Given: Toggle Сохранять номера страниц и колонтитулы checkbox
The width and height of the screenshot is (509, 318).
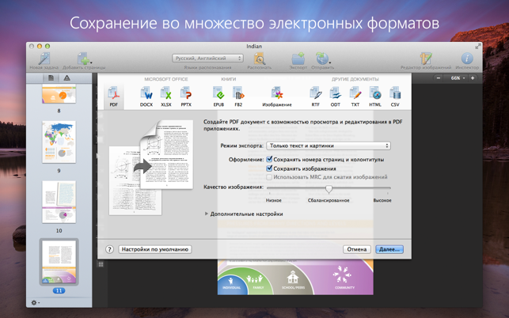Looking at the screenshot, I should pos(271,159).
